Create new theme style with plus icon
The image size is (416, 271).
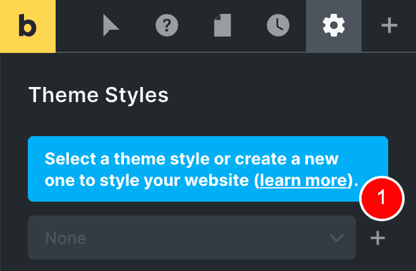click(377, 238)
